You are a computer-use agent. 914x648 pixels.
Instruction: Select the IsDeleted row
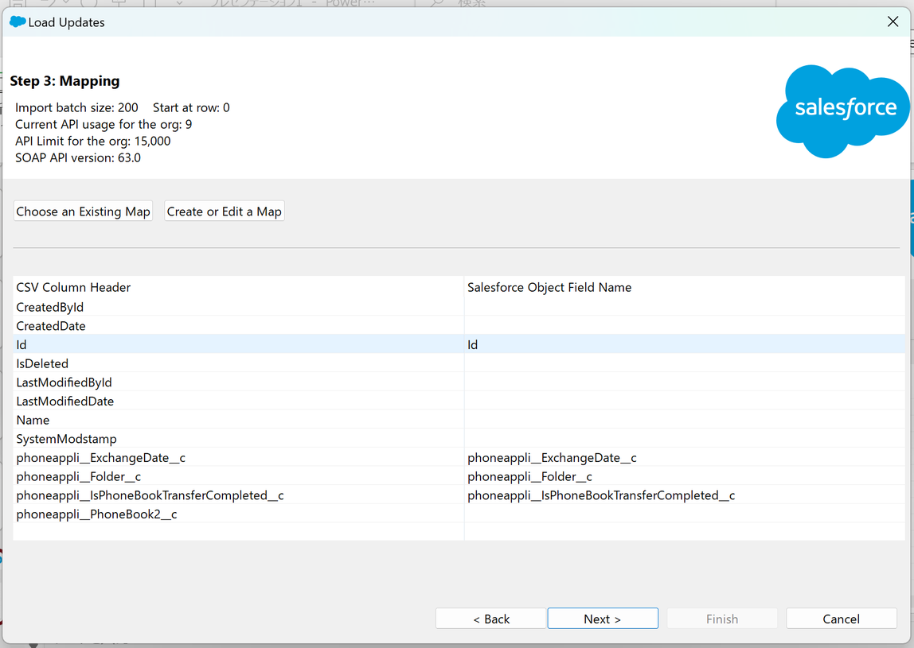[x=459, y=363]
